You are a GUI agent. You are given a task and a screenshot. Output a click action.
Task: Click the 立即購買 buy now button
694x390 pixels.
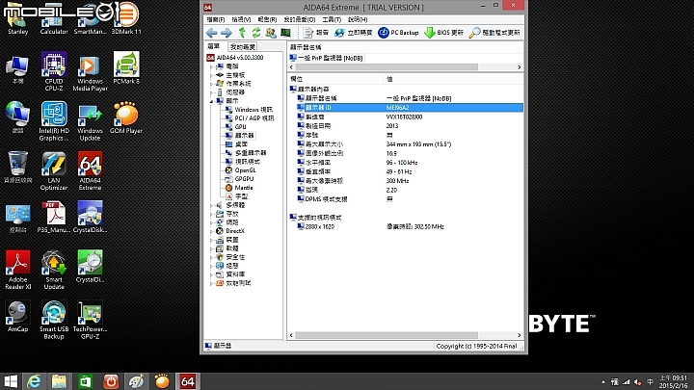click(353, 33)
